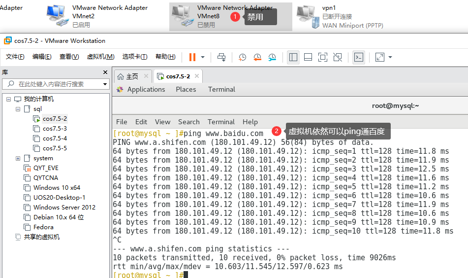This screenshot has height=278, width=468.
Task: Close the cos7.5-2 tab
Action: click(x=197, y=76)
